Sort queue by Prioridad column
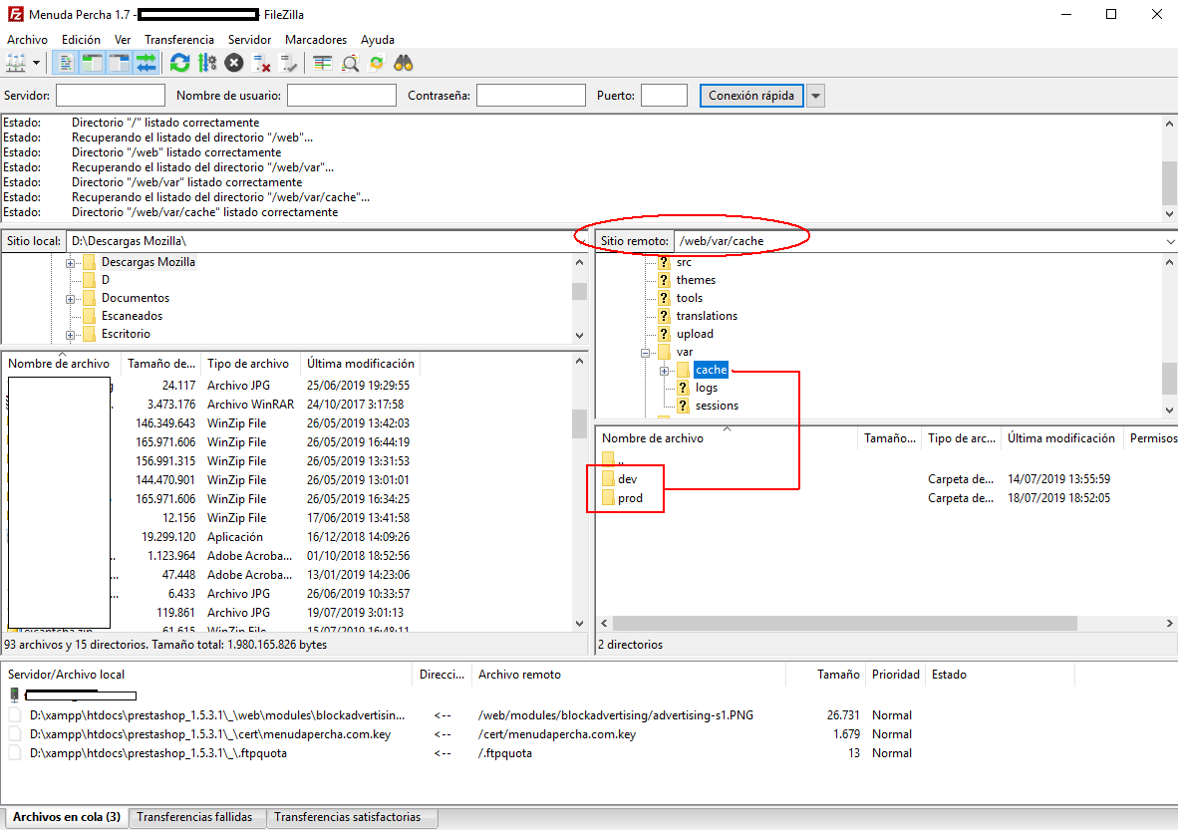This screenshot has width=1178, height=830. 896,675
